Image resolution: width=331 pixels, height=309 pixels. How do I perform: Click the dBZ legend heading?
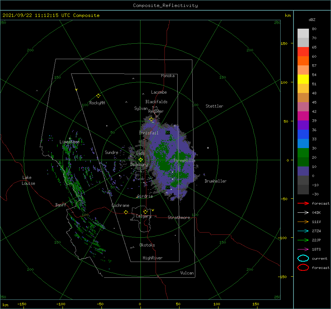pos(312,19)
